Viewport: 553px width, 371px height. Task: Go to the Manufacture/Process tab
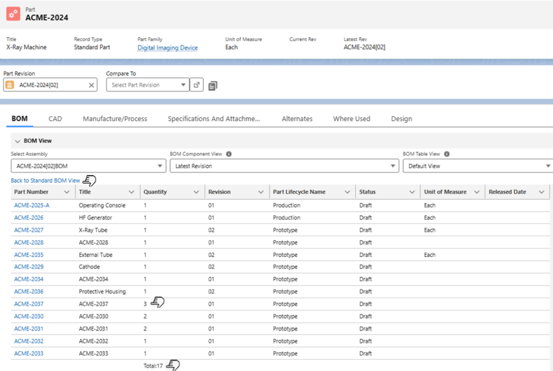coord(115,119)
